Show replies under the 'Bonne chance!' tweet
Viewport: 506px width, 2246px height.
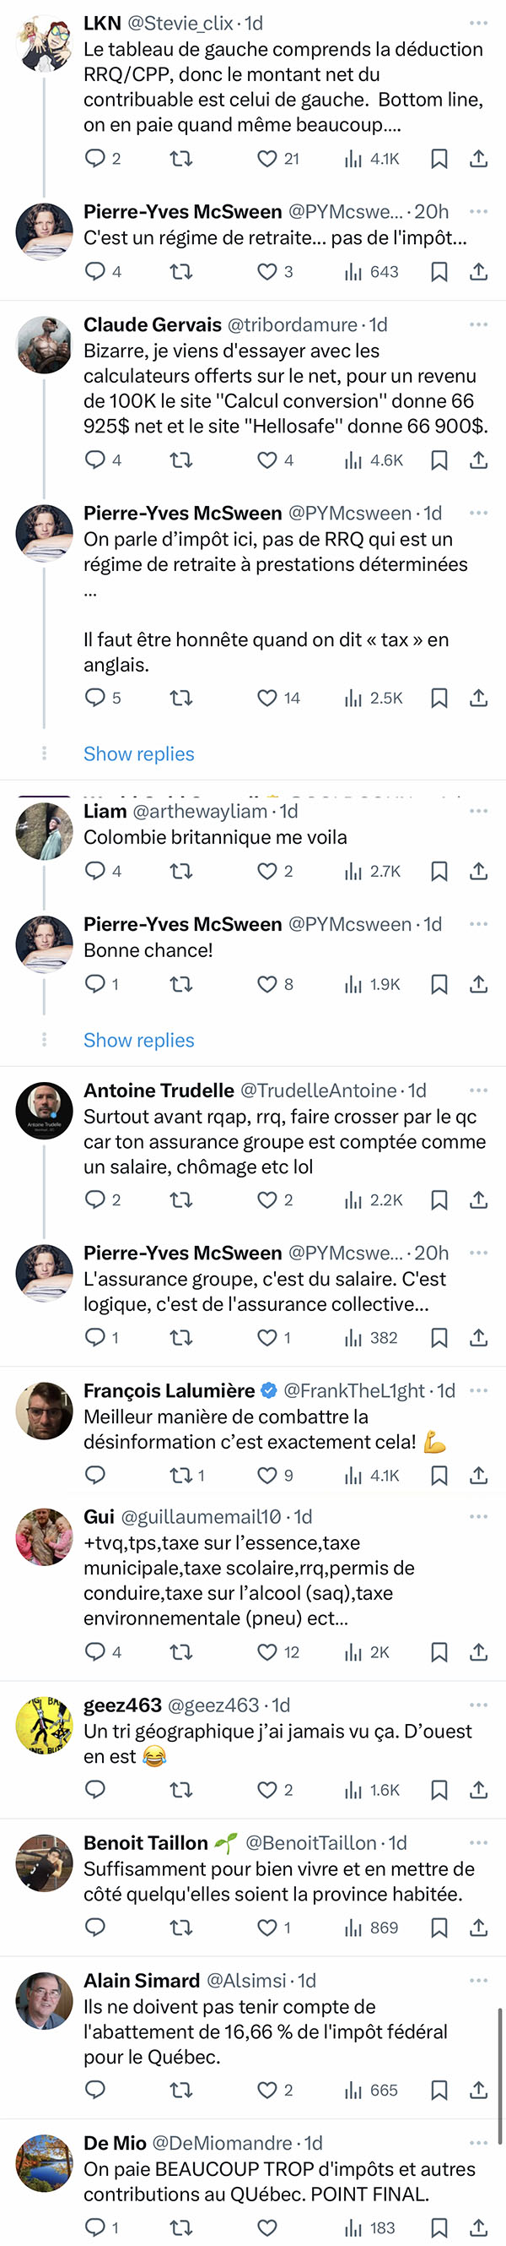pos(138,1040)
